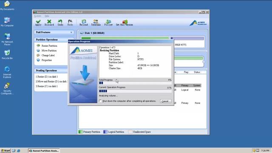Open My Network Places desktop icon

coord(7,40)
